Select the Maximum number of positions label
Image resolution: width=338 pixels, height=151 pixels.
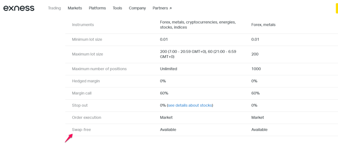click(x=99, y=69)
